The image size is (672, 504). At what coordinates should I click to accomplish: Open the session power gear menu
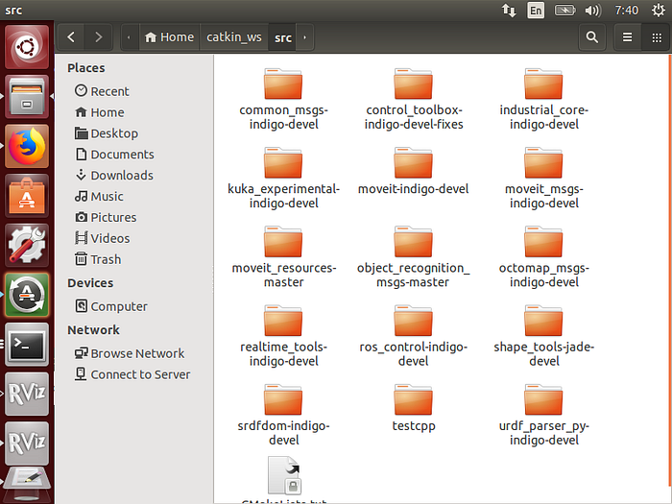click(x=659, y=11)
